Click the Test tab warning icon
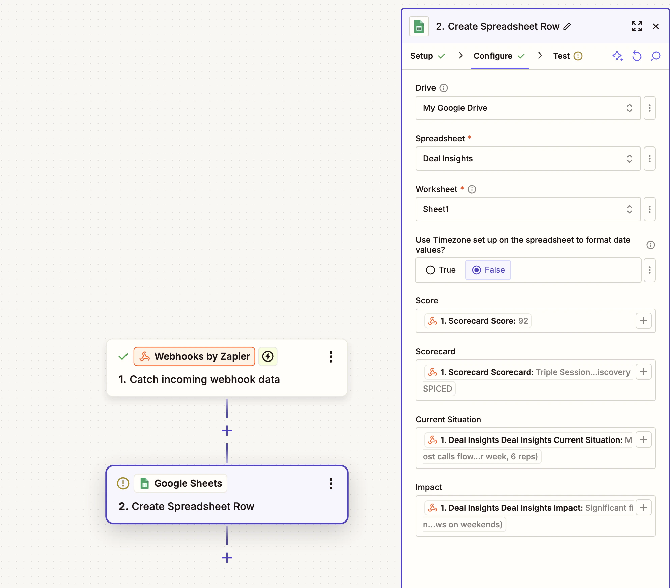670x588 pixels. click(578, 56)
